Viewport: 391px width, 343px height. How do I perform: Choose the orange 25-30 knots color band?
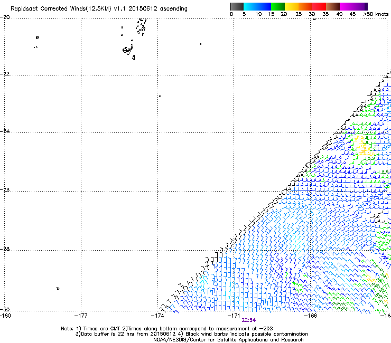point(305,7)
